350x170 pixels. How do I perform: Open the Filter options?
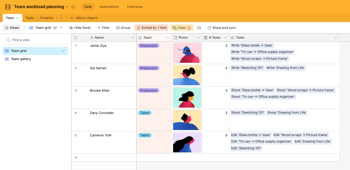click(x=103, y=28)
